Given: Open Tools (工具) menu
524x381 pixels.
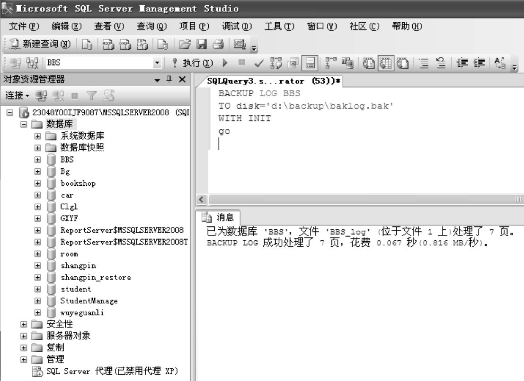Looking at the screenshot, I should tap(279, 26).
